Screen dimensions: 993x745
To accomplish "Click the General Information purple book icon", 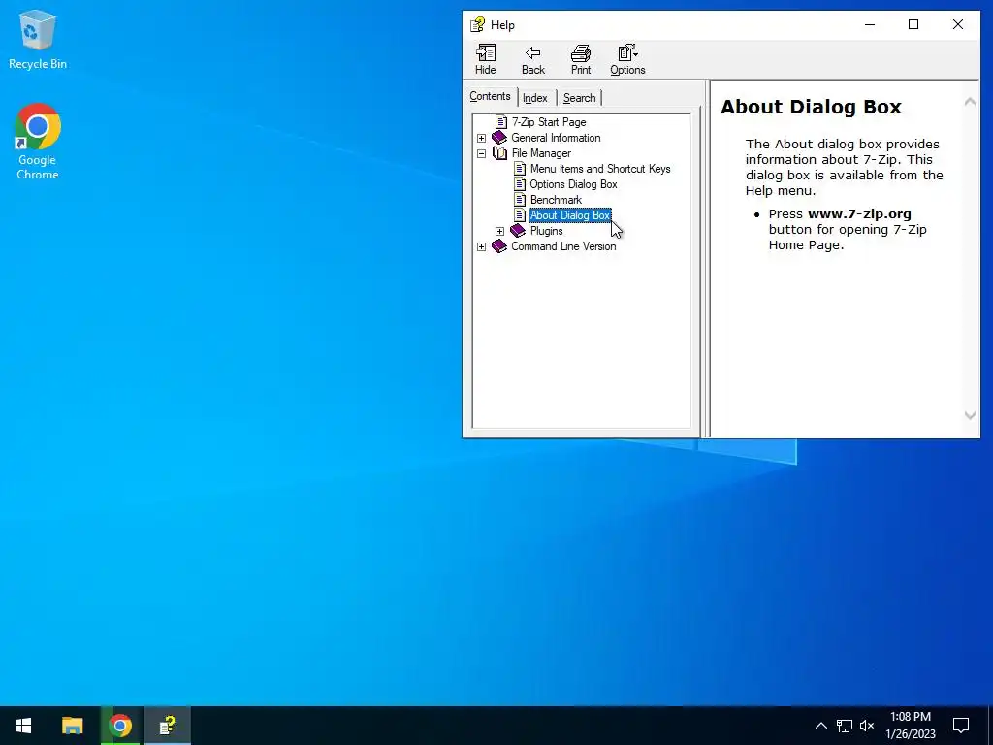I will (499, 138).
